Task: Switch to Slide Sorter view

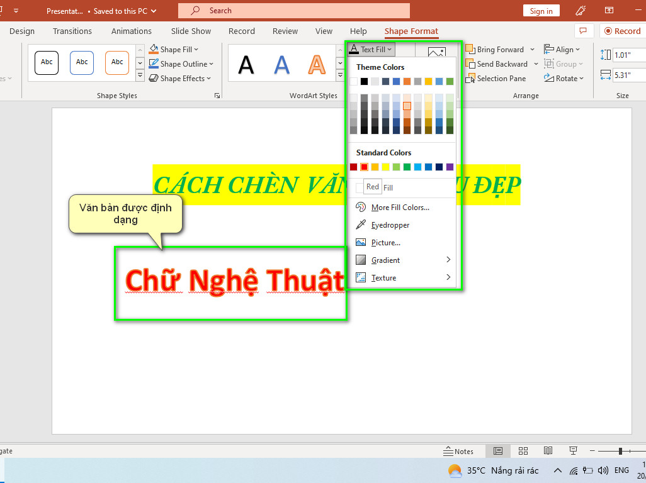Action: pos(523,451)
